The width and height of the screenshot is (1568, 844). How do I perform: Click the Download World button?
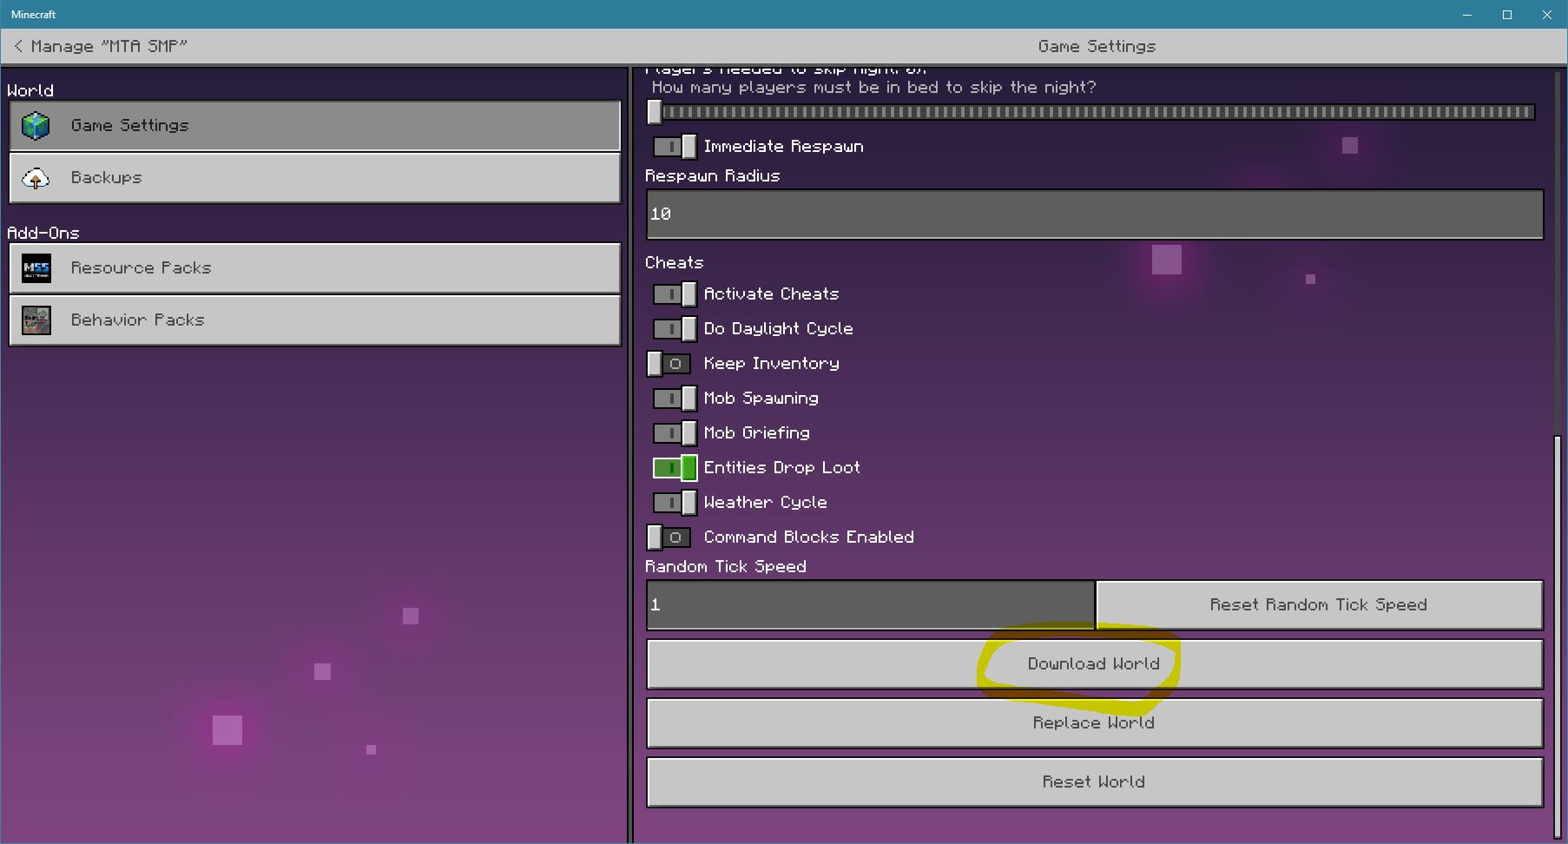click(x=1094, y=664)
